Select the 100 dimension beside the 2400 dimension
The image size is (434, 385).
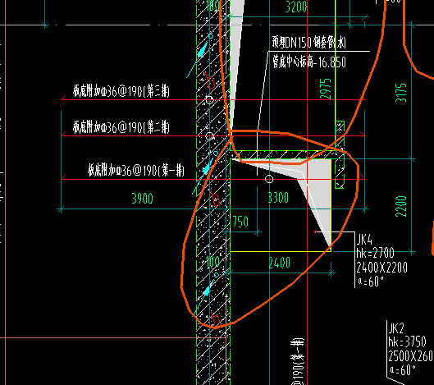pyautogui.click(x=213, y=262)
